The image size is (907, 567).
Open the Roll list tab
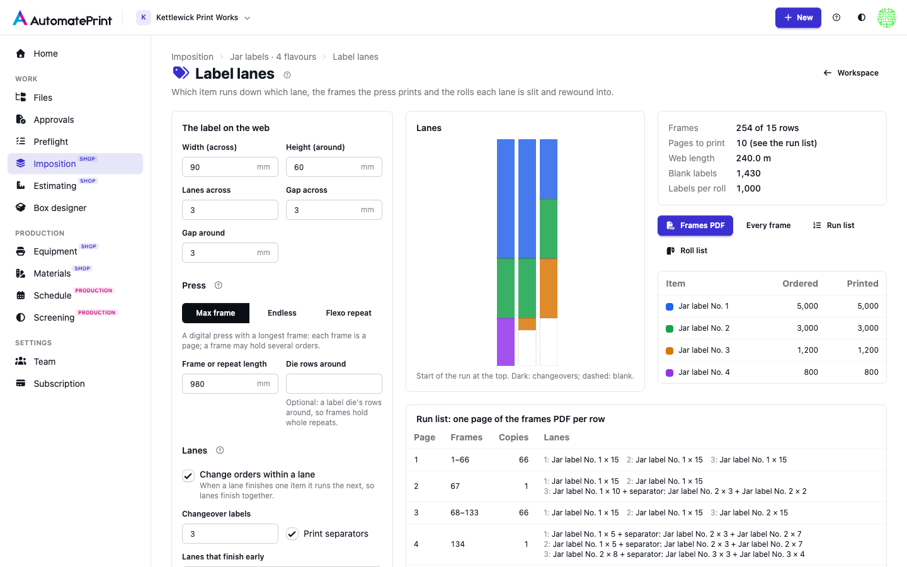pyautogui.click(x=687, y=251)
